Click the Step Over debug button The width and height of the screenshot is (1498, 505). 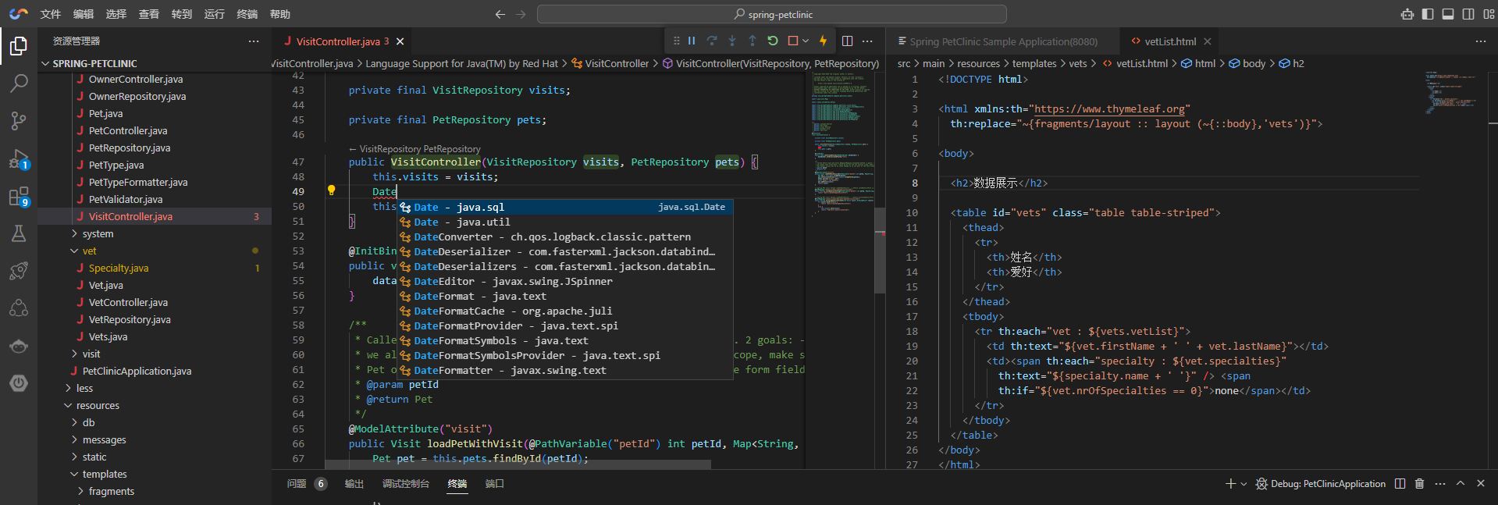(712, 41)
